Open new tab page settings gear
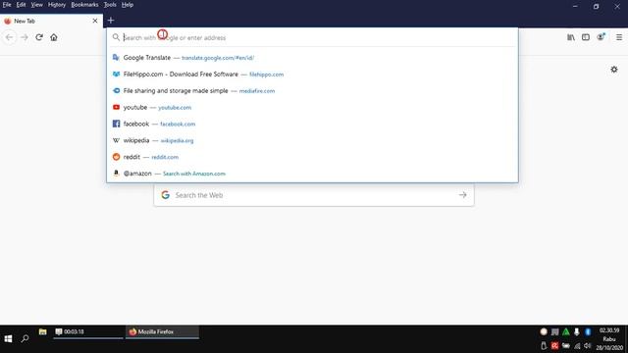Screen dimensions: 628x353 [x=614, y=70]
